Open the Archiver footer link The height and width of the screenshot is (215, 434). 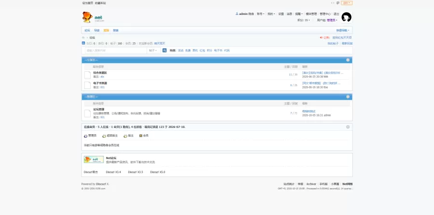pos(311,184)
